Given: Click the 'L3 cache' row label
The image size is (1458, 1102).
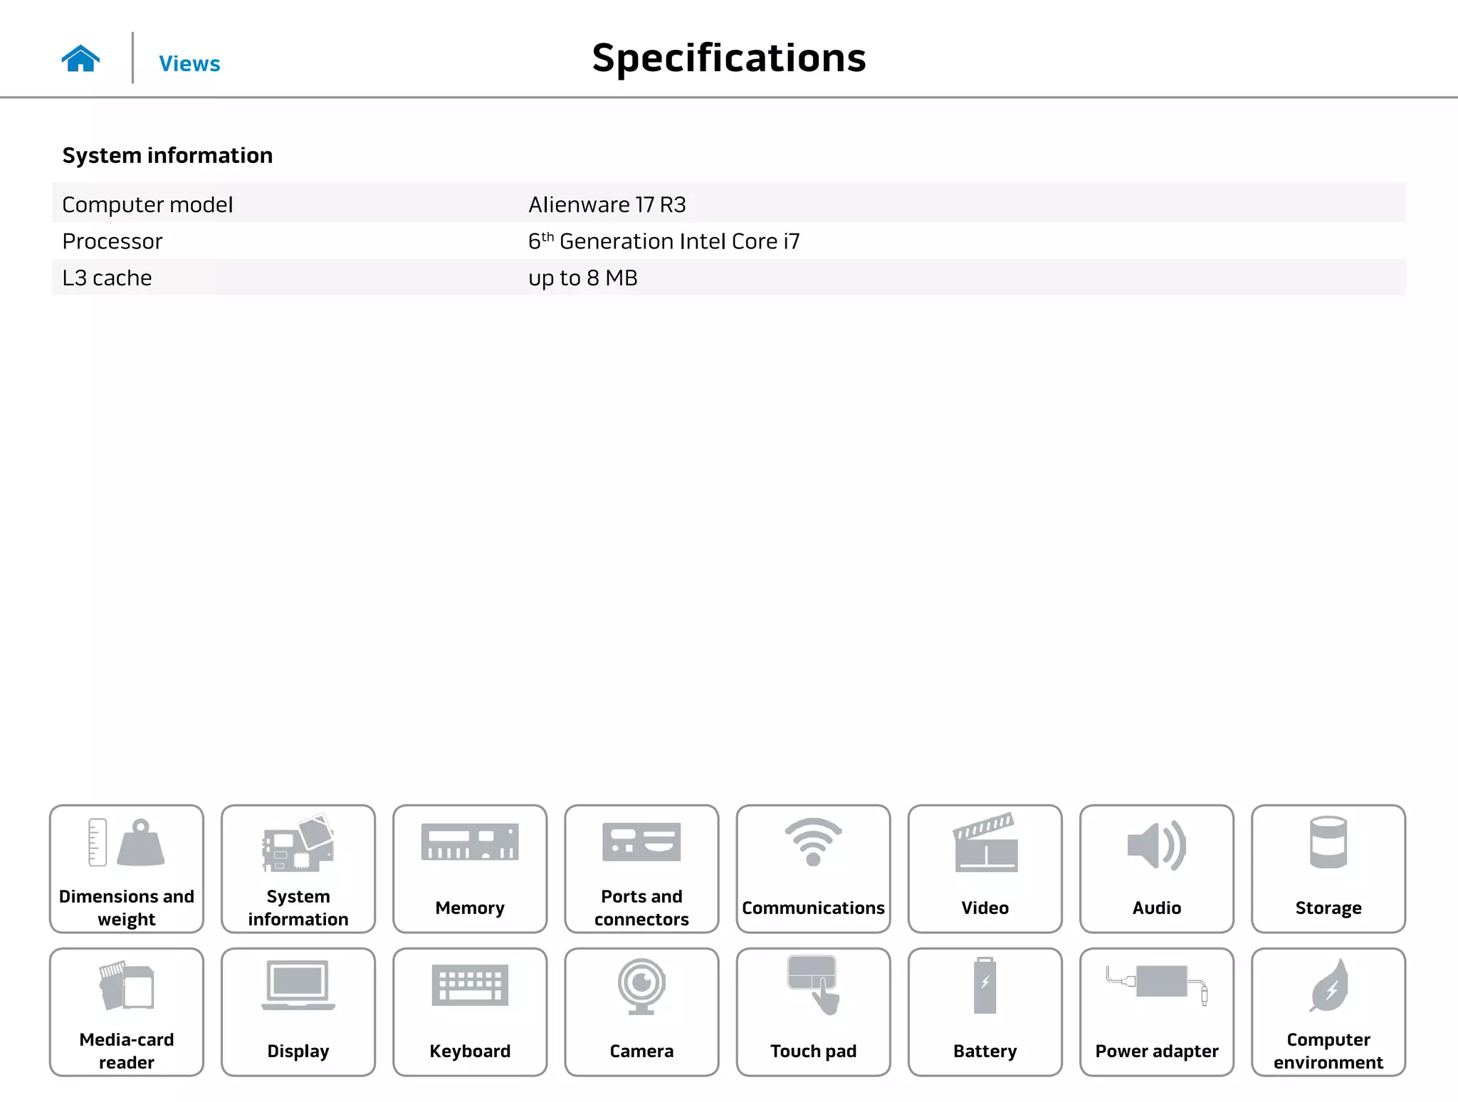Looking at the screenshot, I should (107, 278).
